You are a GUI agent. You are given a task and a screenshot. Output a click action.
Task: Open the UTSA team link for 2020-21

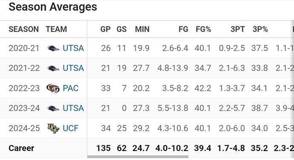click(73, 48)
